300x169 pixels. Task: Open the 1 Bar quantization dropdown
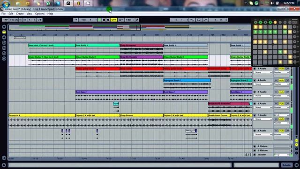click(130, 20)
